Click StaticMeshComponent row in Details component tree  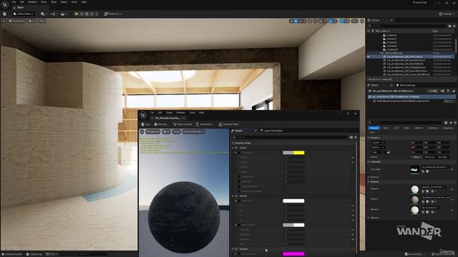click(412, 101)
